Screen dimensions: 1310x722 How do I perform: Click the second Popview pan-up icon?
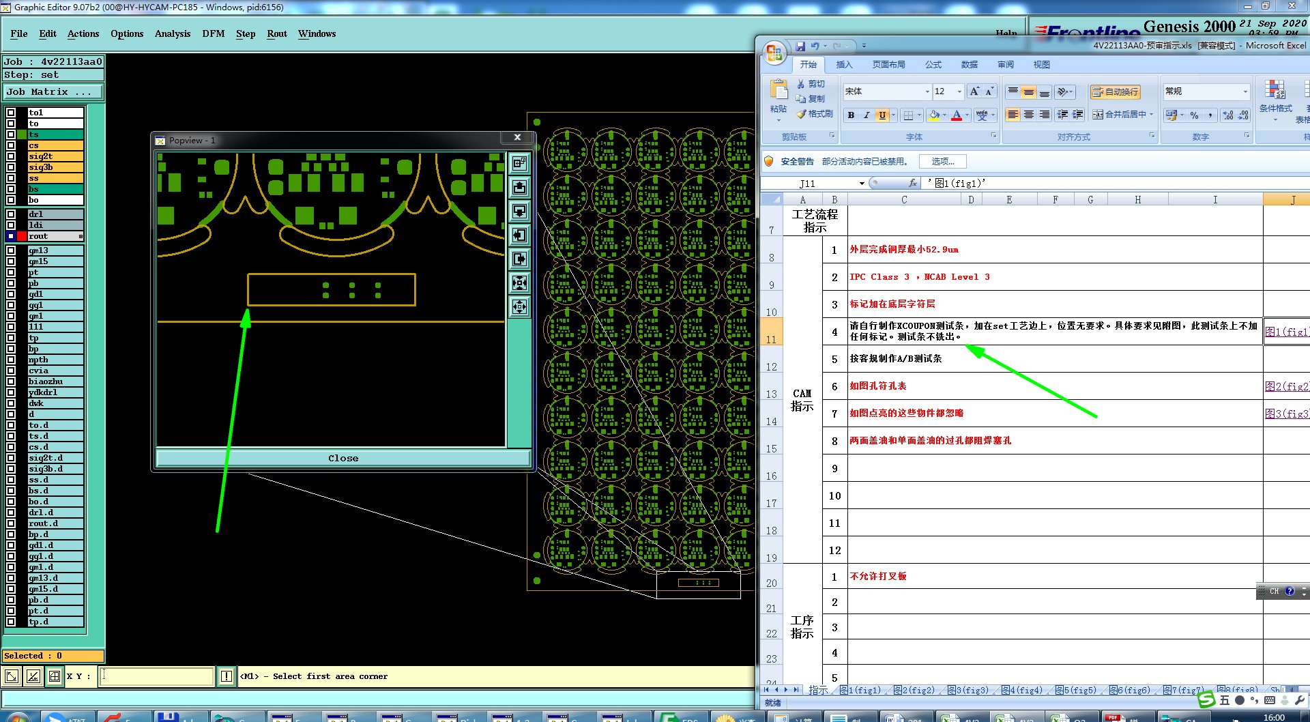[519, 187]
